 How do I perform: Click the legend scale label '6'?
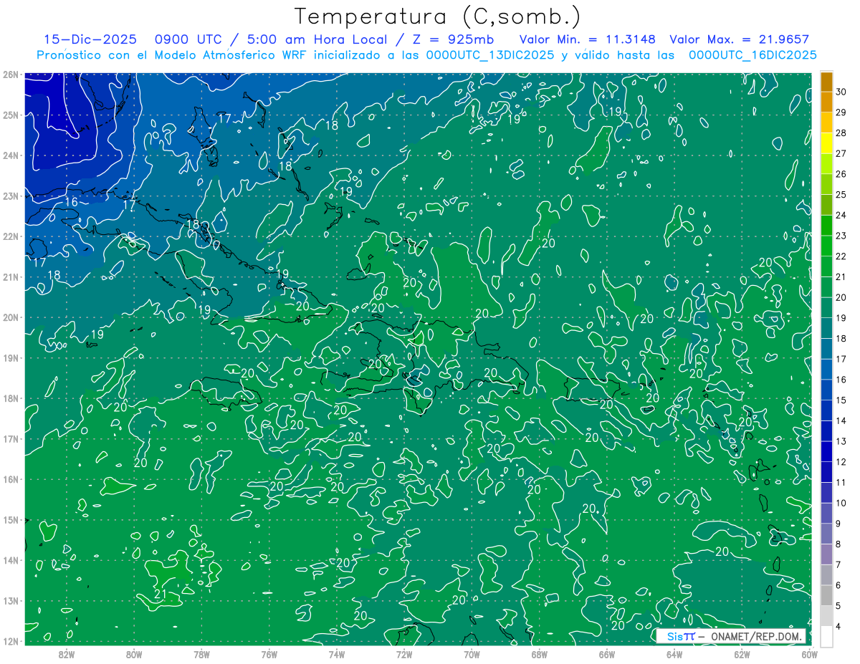(x=838, y=585)
